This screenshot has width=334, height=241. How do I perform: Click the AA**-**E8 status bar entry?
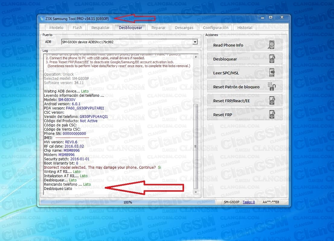(271, 202)
